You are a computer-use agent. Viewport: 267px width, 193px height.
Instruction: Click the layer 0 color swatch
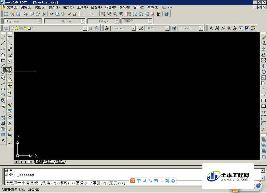[x=29, y=28]
